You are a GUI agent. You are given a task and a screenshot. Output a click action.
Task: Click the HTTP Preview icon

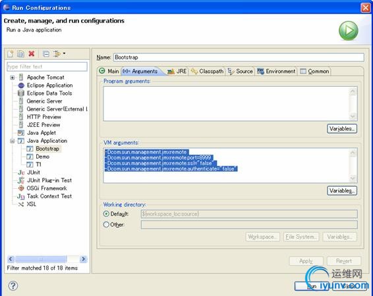coord(21,117)
